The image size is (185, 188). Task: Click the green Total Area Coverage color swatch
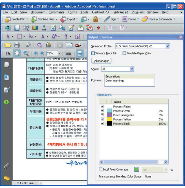click(137, 170)
